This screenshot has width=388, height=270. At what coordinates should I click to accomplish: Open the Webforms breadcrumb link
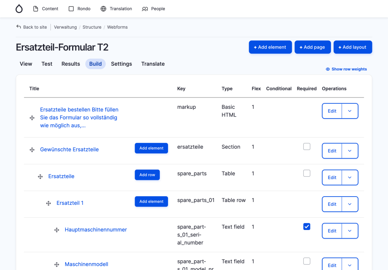[117, 27]
